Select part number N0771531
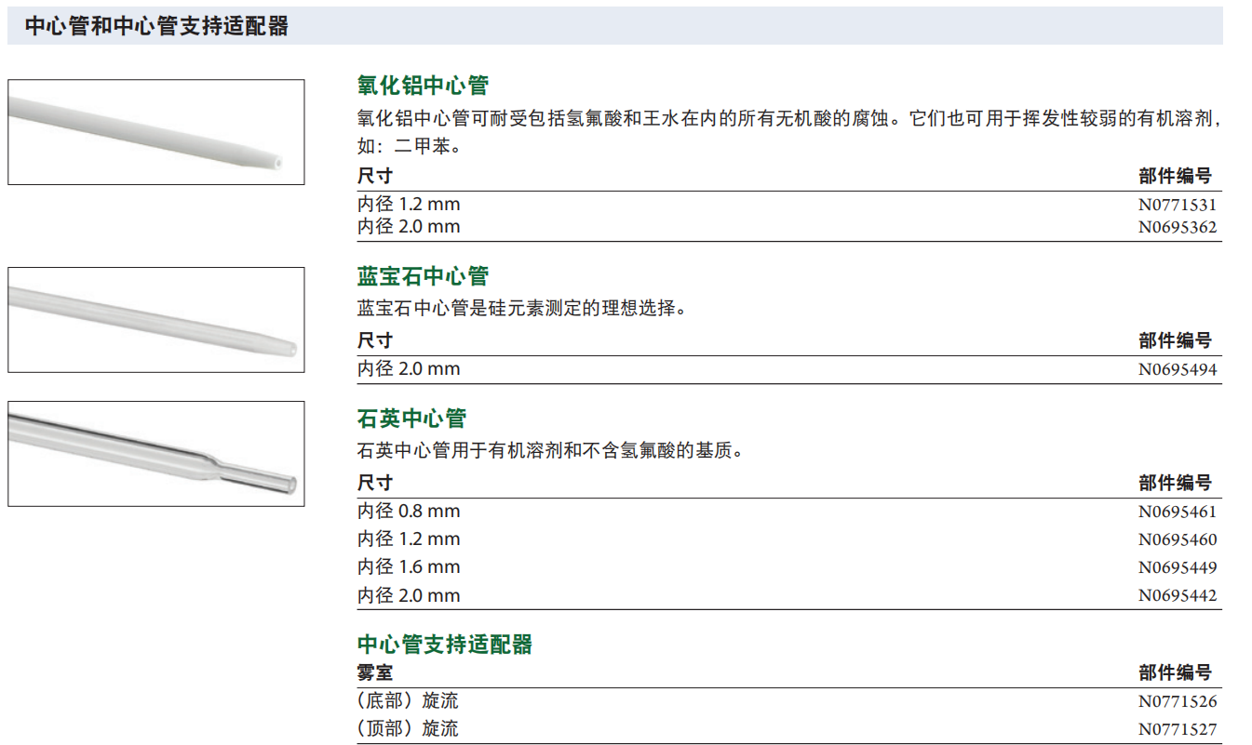Viewport: 1252px width, 745px height. 1178,205
